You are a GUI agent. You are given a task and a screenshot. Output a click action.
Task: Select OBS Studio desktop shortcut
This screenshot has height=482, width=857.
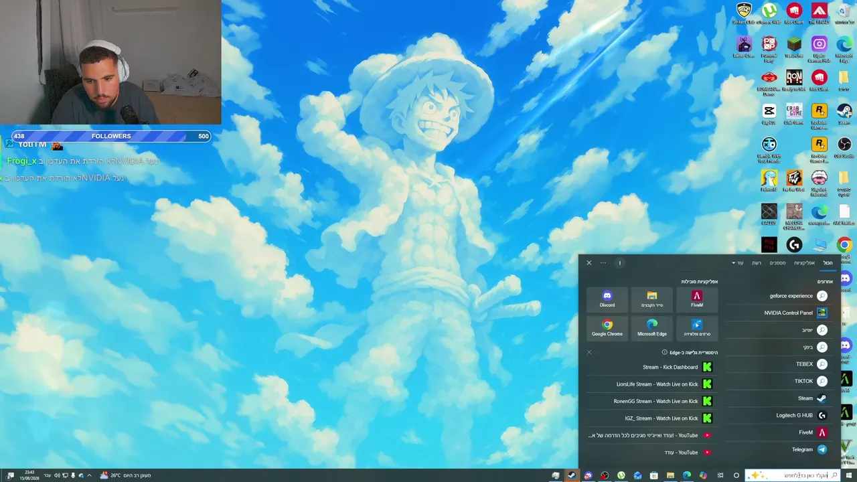tap(844, 147)
